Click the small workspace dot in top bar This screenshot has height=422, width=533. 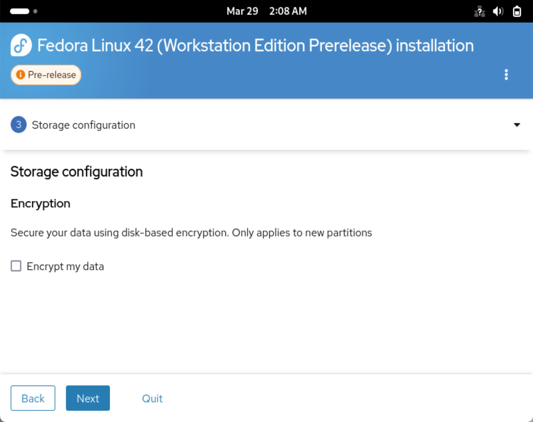pos(35,11)
